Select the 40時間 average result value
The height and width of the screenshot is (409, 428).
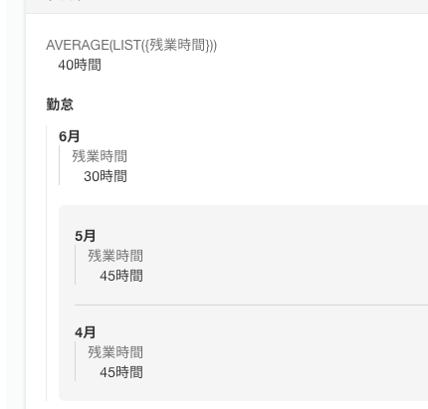[80, 65]
